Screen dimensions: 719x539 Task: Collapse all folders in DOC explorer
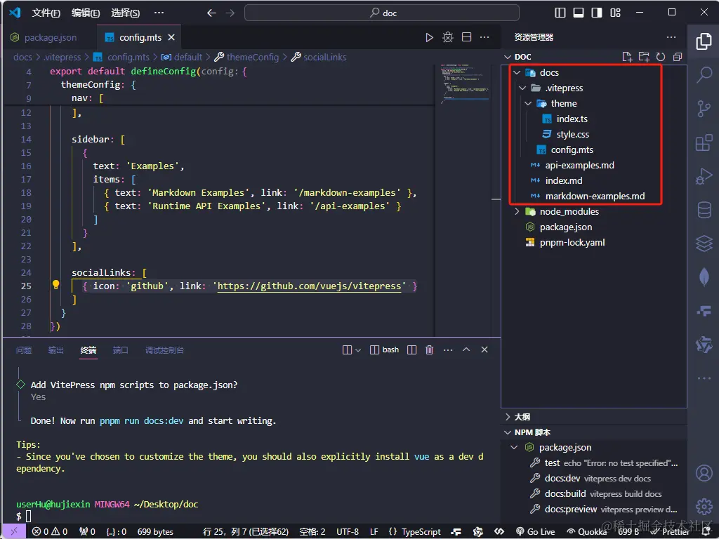[678, 57]
